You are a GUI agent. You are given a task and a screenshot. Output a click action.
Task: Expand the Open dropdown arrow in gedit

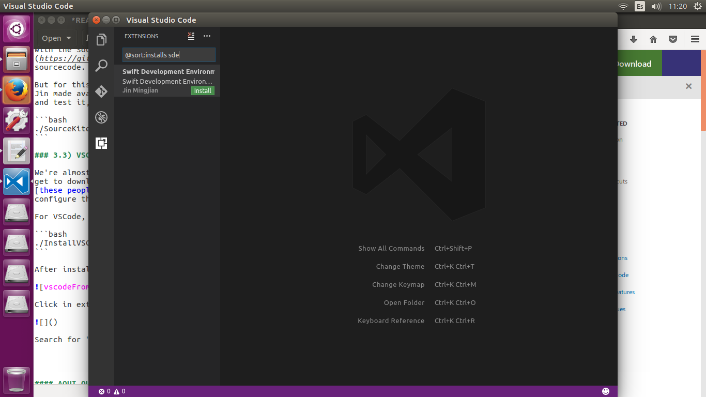tap(68, 38)
